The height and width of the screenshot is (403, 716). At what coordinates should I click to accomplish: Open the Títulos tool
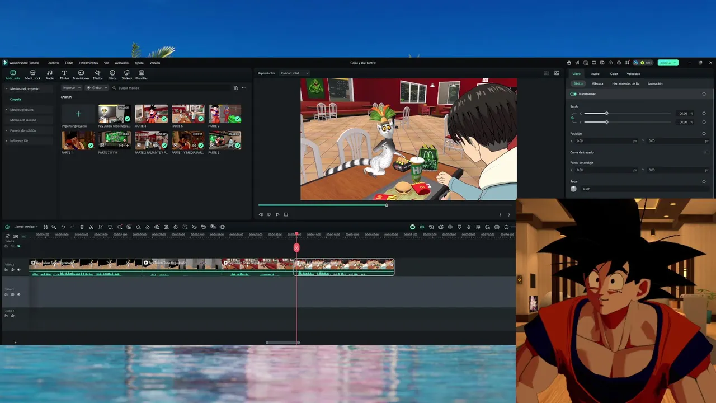[x=64, y=75]
